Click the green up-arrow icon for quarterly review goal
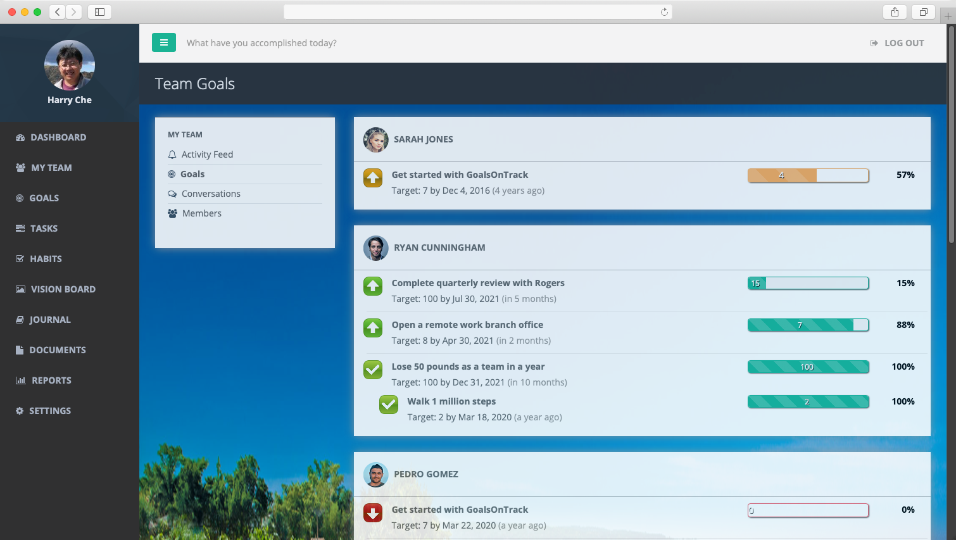The width and height of the screenshot is (956, 540). pyautogui.click(x=373, y=286)
